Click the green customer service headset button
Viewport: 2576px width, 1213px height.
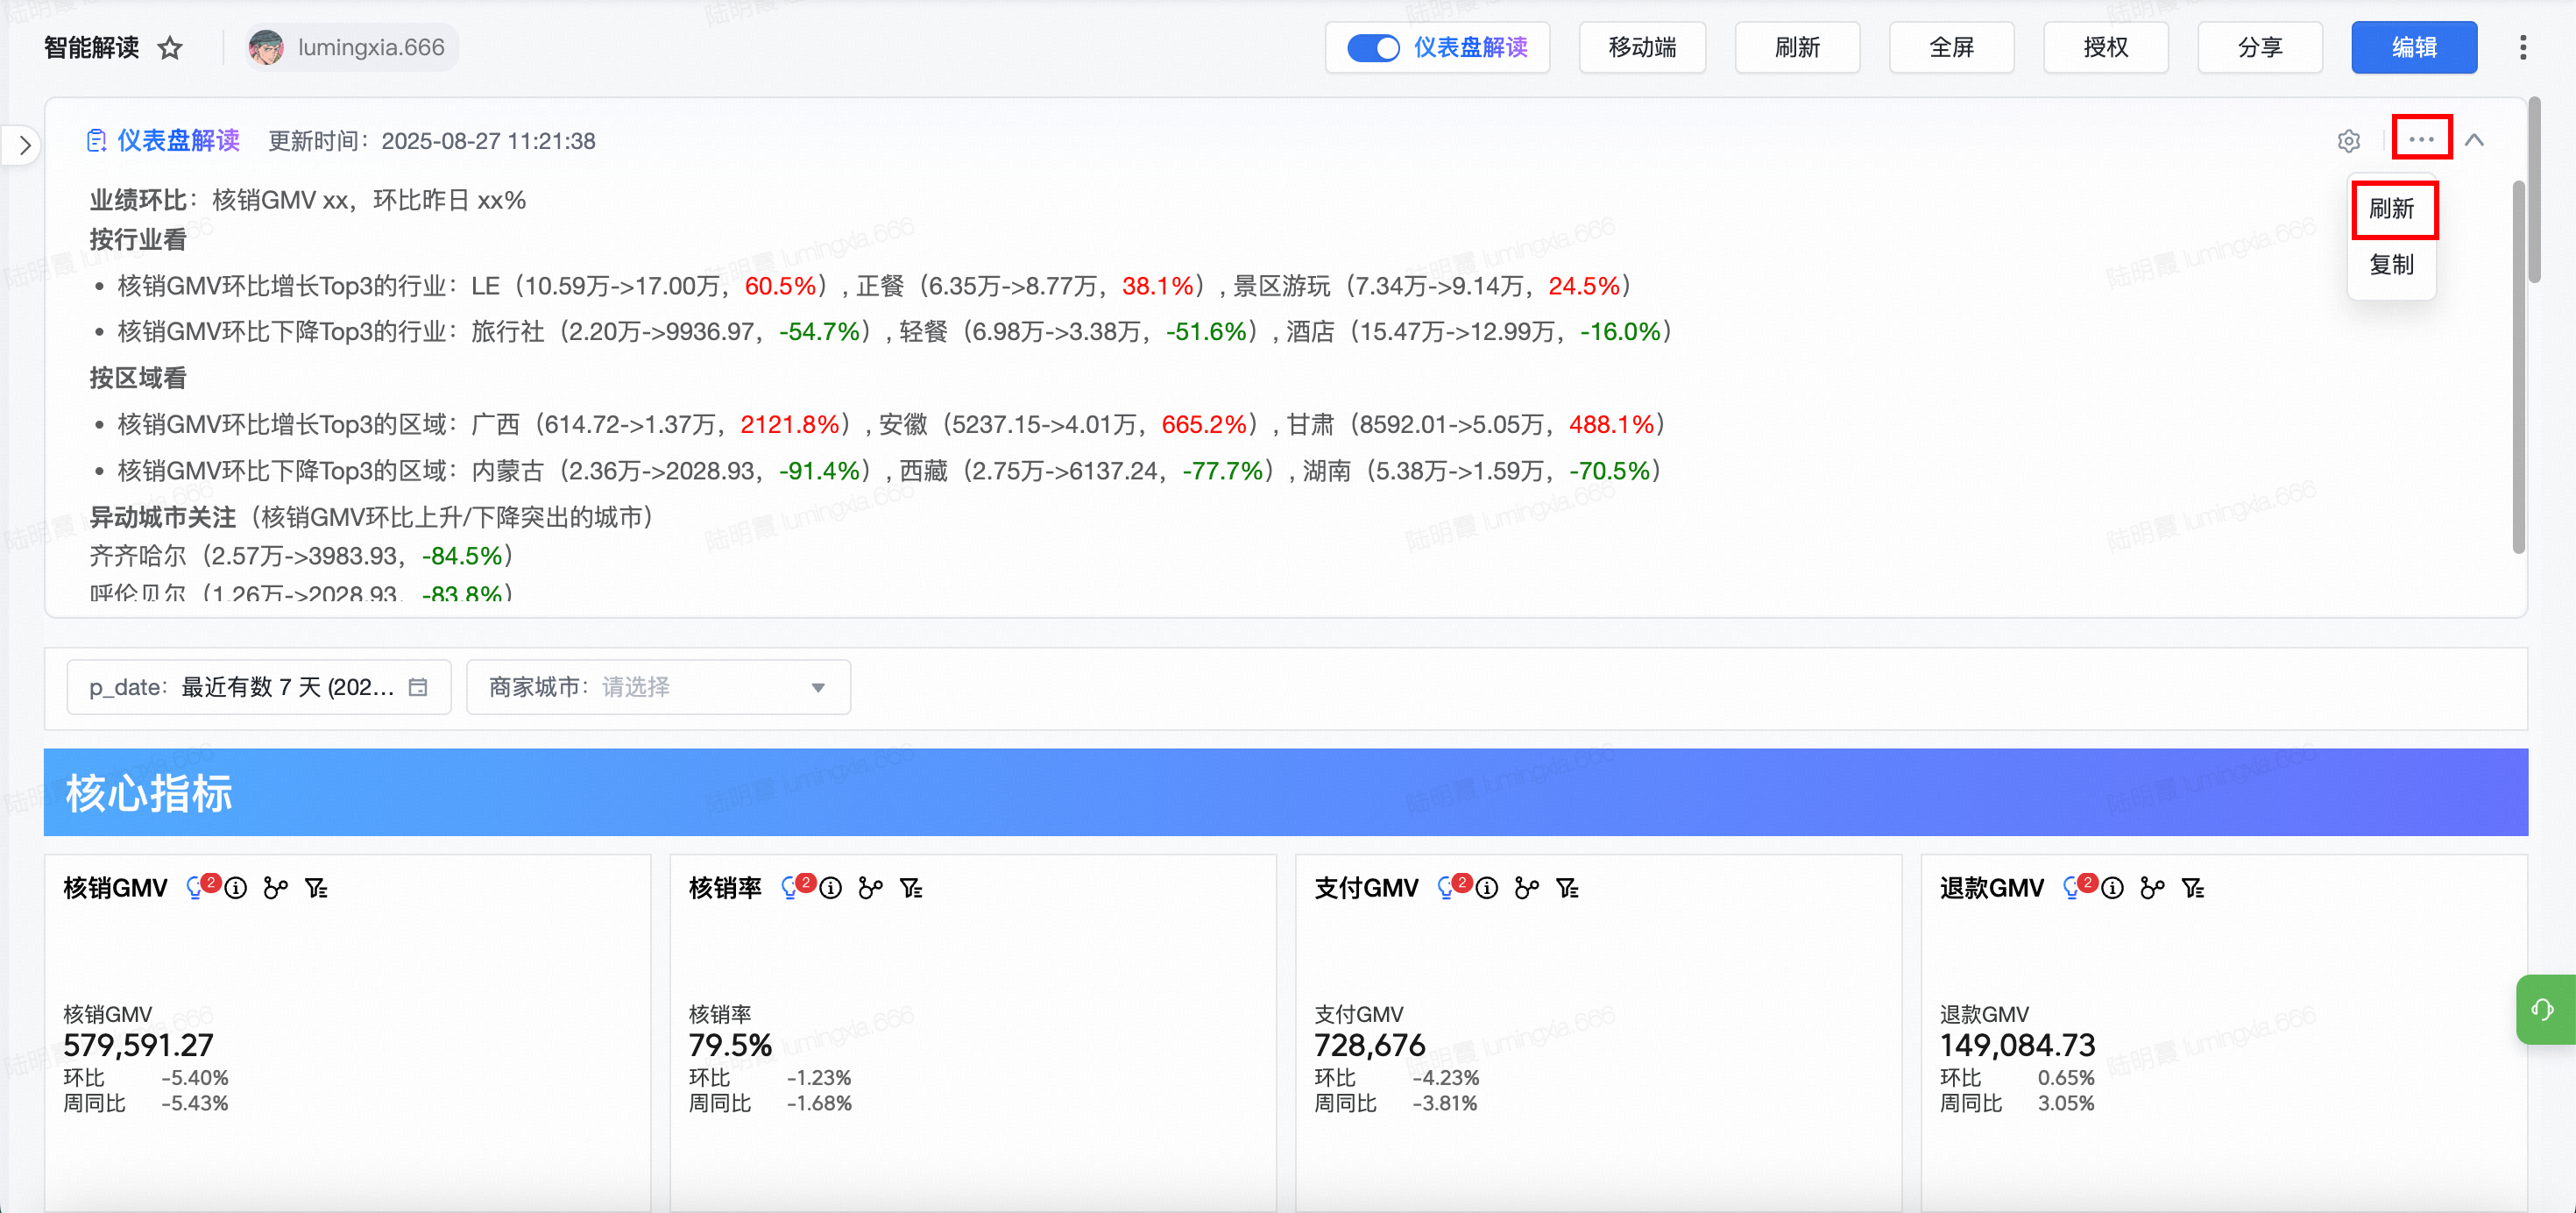coord(2542,1009)
